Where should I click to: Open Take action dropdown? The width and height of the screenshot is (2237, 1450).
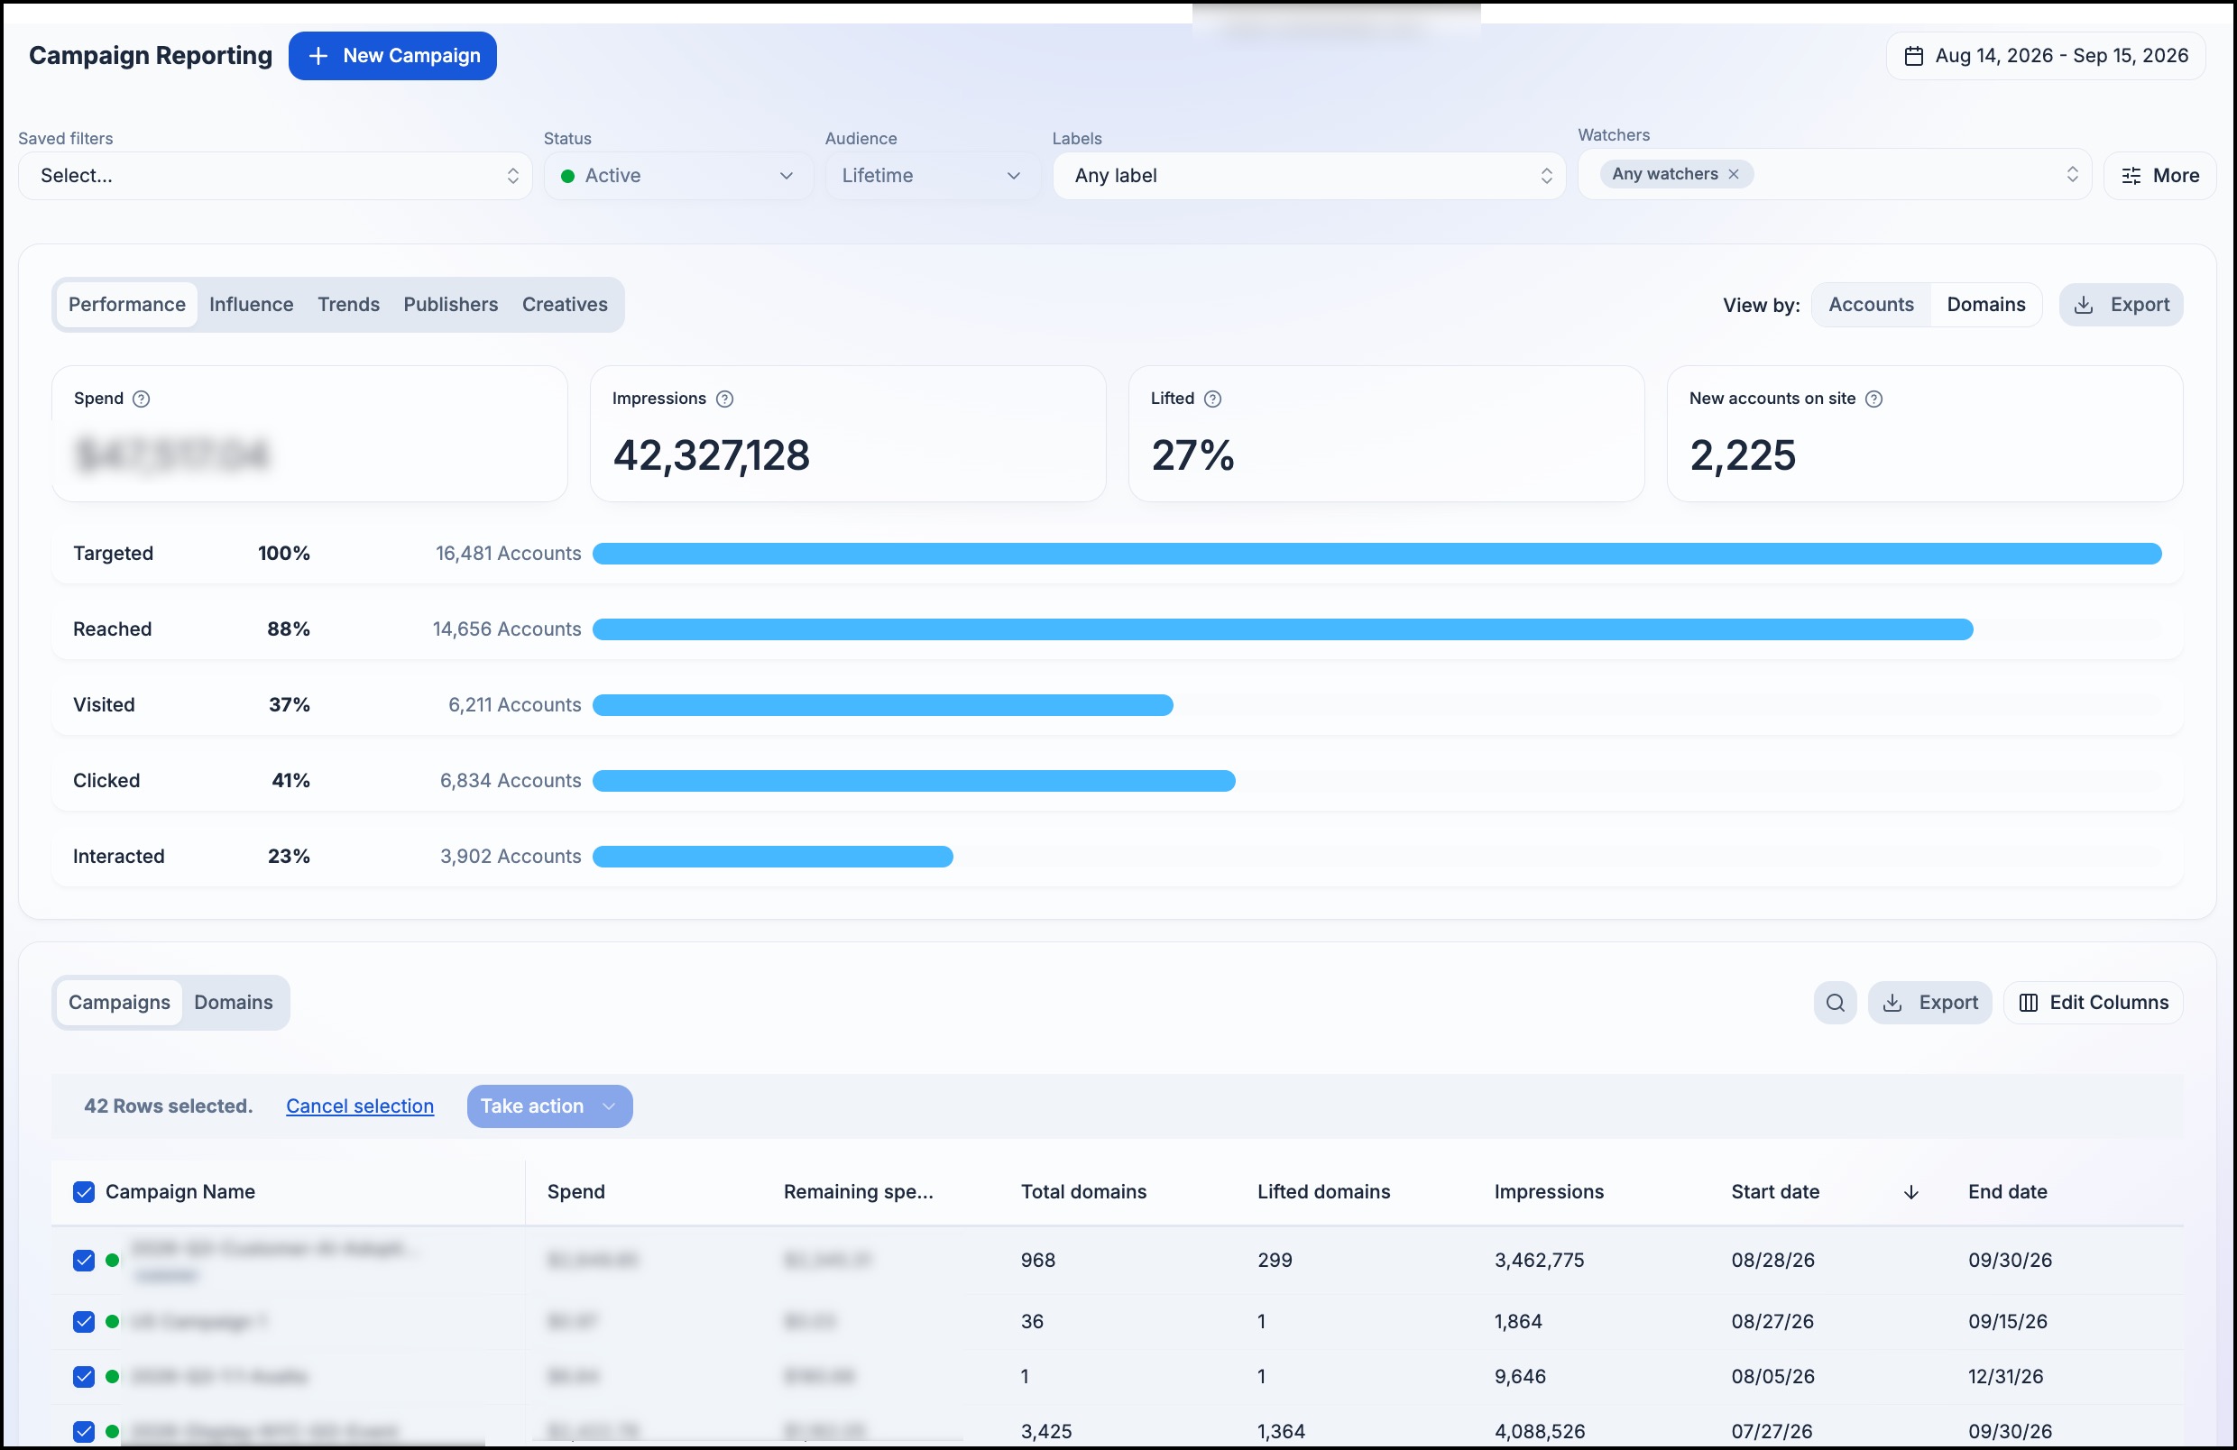[550, 1106]
